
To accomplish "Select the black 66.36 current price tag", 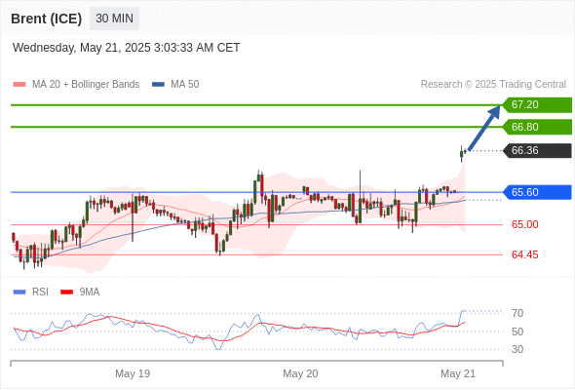I will point(537,150).
